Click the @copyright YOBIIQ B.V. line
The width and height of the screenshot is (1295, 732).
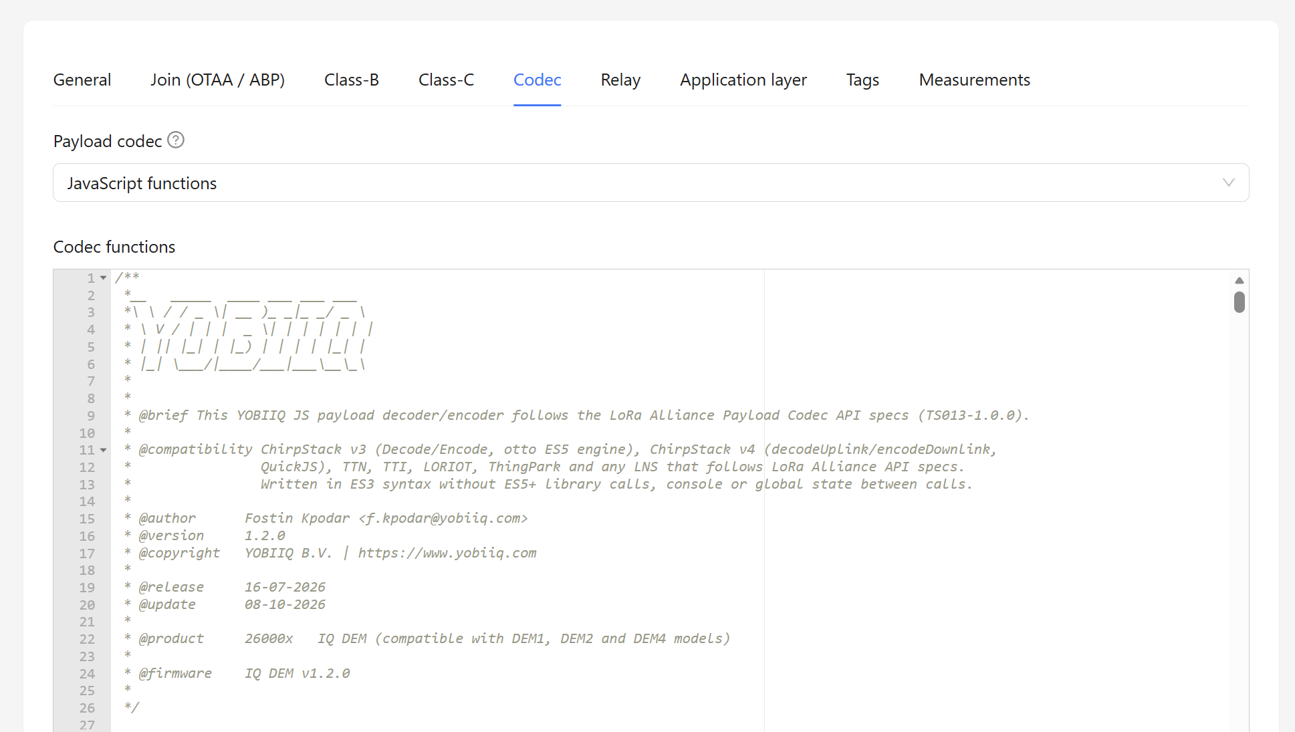click(x=330, y=553)
